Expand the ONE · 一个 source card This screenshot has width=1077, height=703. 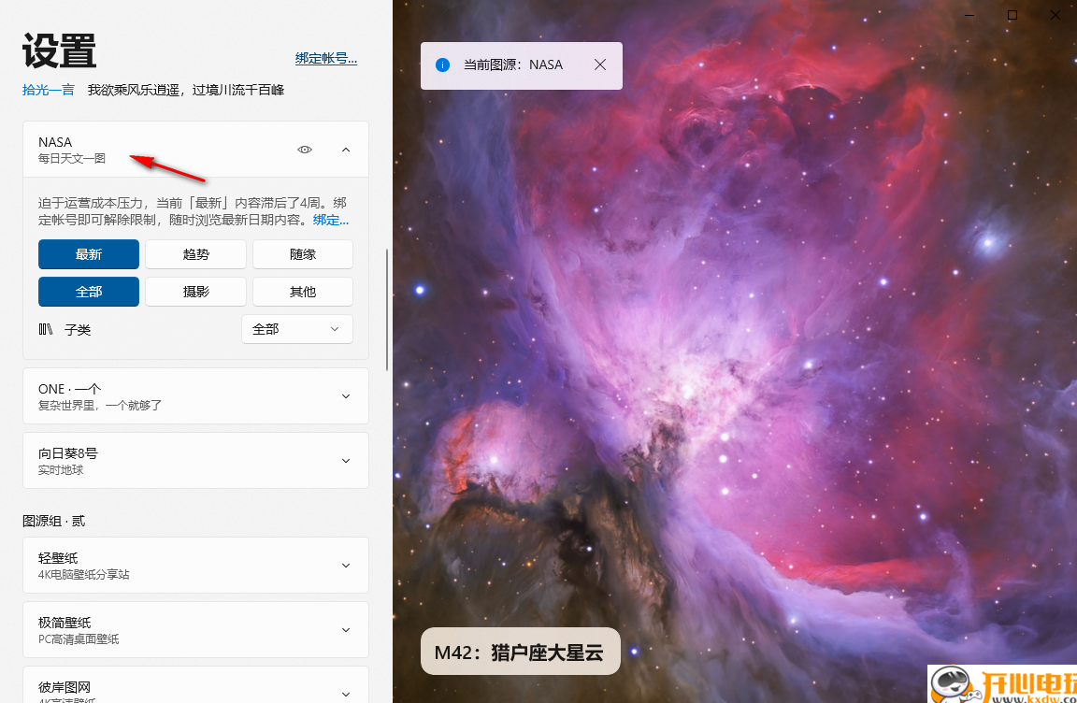(x=195, y=396)
